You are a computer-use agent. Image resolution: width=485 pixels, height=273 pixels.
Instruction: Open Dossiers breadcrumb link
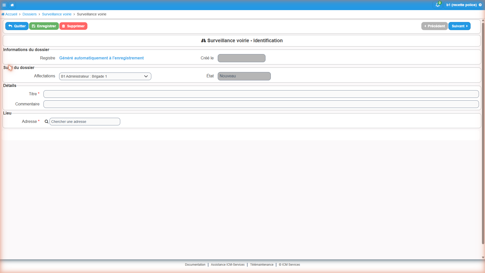(x=30, y=14)
